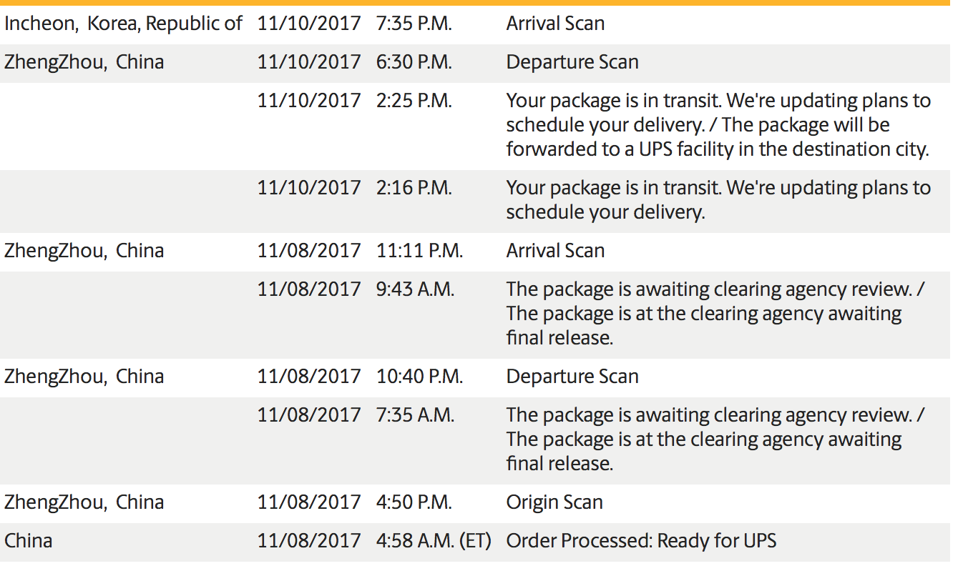This screenshot has width=963, height=576.
Task: Select the 11/10/2017 Departure Scan activity text
Action: point(572,62)
